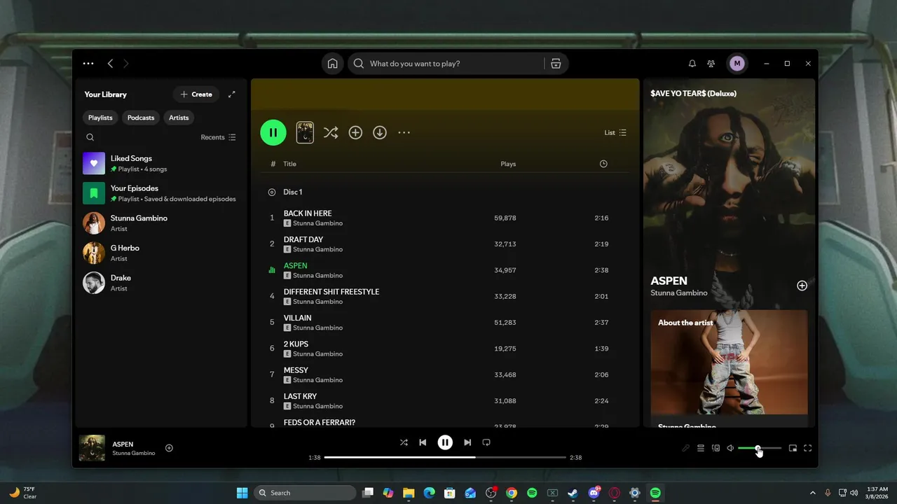The image size is (897, 504).
Task: Open the Miniplayer
Action: 793,448
